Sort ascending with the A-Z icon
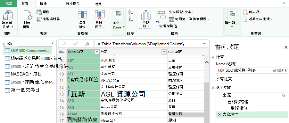Screen dimensions: 289x123 131,12
